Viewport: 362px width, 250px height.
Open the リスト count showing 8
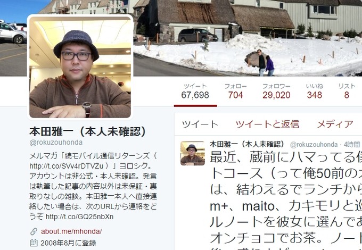click(x=347, y=91)
